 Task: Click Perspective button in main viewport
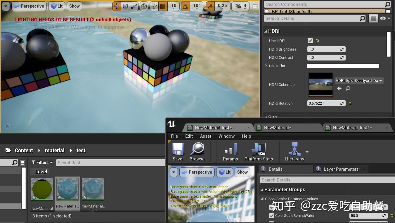click(x=29, y=6)
